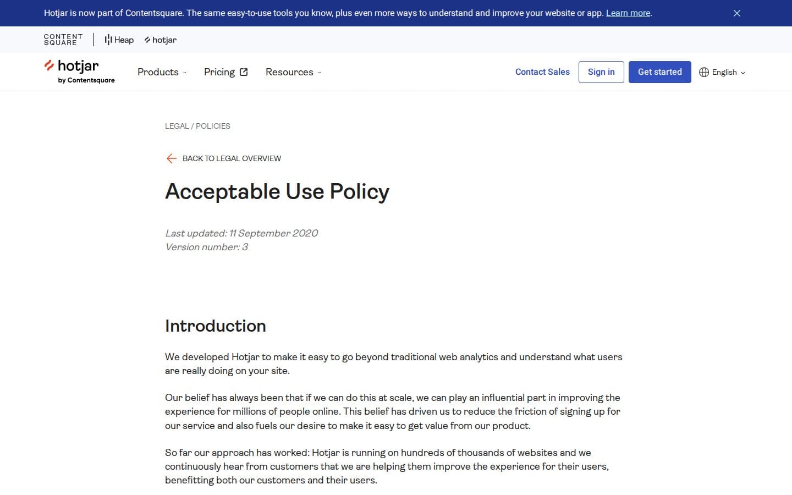Open the Contact Sales link
Viewport: 792px width, 495px height.
click(x=542, y=72)
